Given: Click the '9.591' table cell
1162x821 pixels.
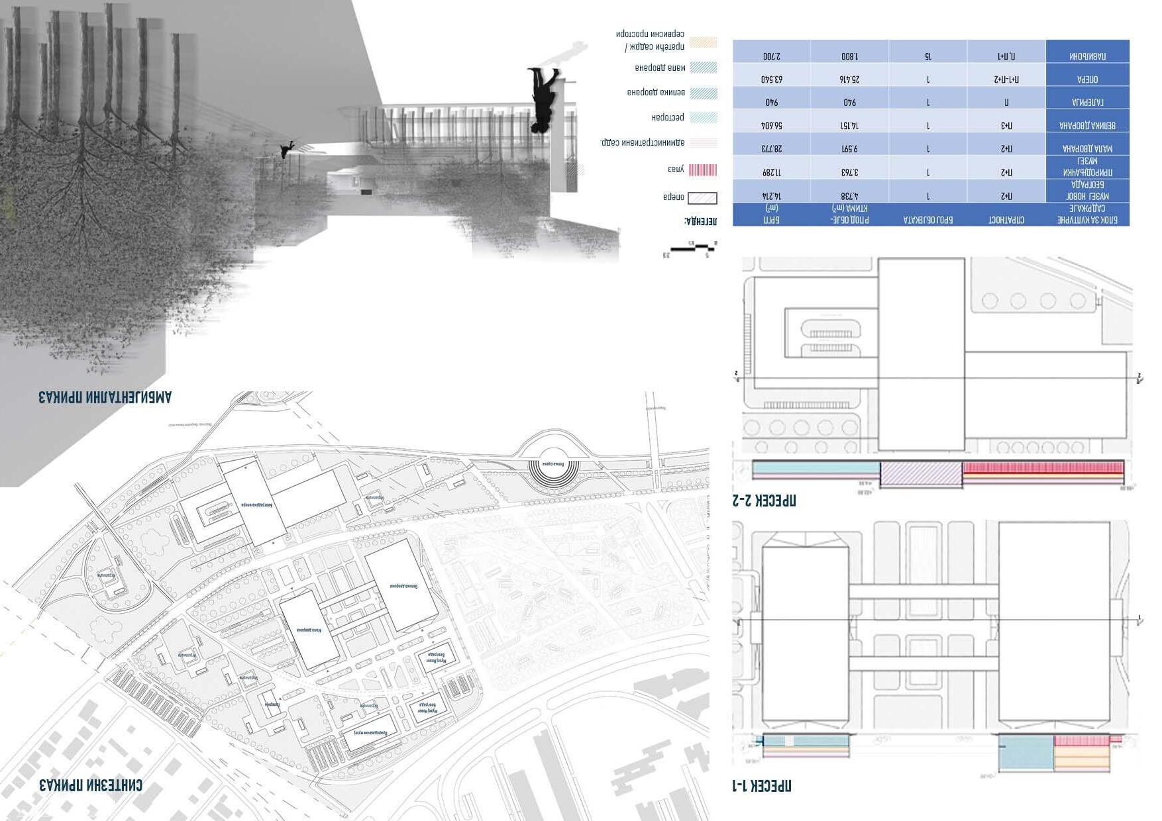Looking at the screenshot, I should coord(850,149).
